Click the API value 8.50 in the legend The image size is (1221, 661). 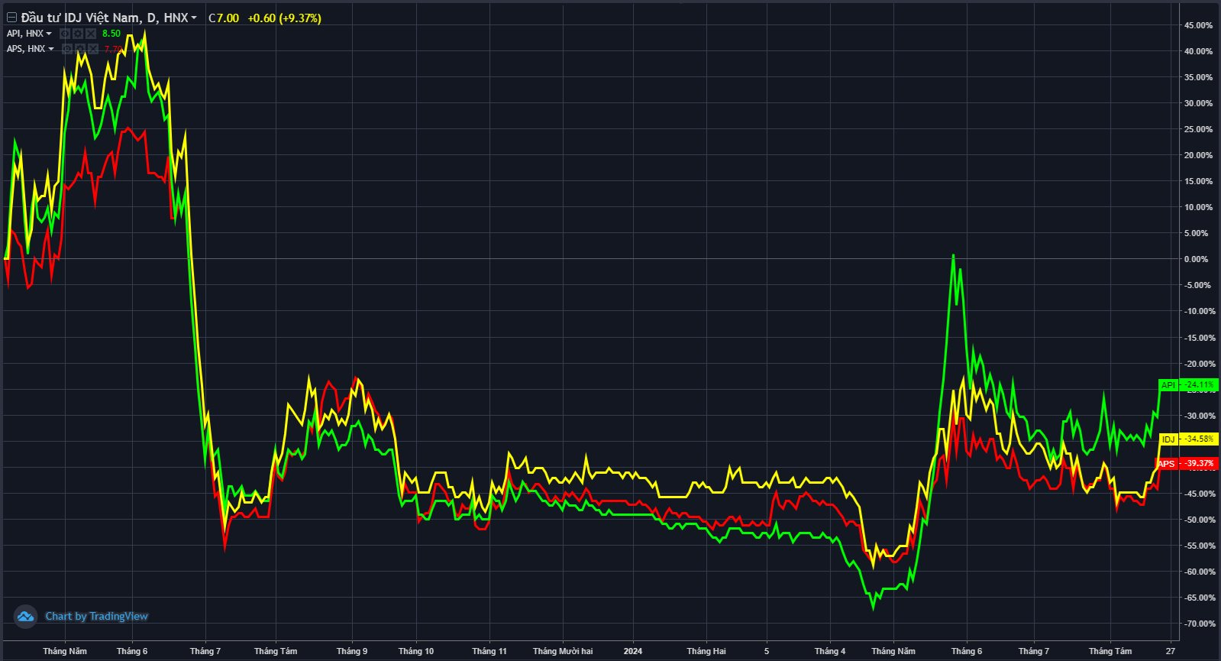click(111, 34)
